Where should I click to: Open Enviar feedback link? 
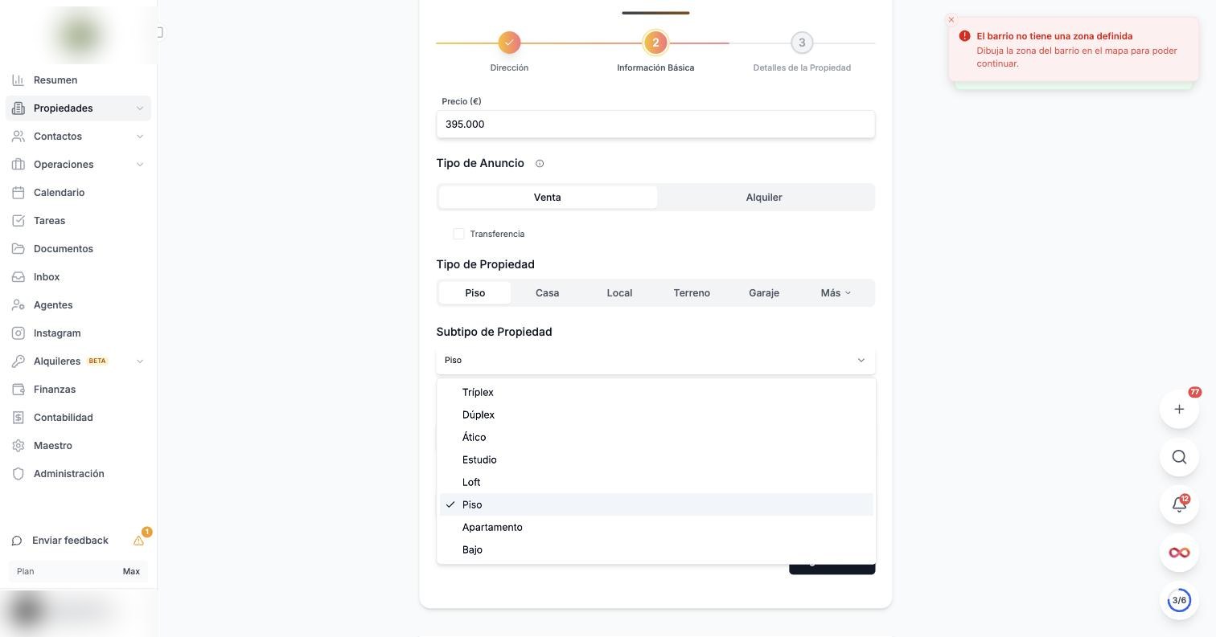(70, 541)
